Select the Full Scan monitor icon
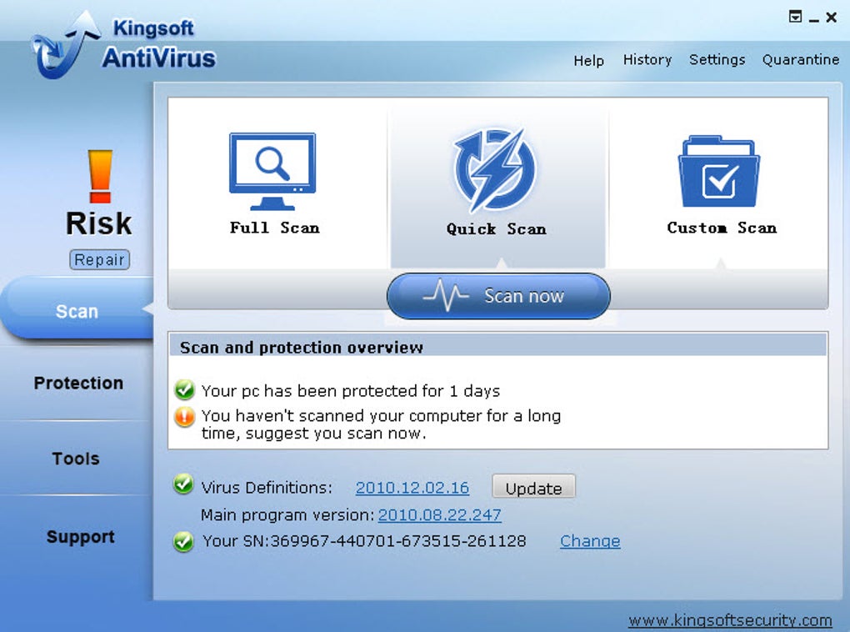 [x=272, y=172]
